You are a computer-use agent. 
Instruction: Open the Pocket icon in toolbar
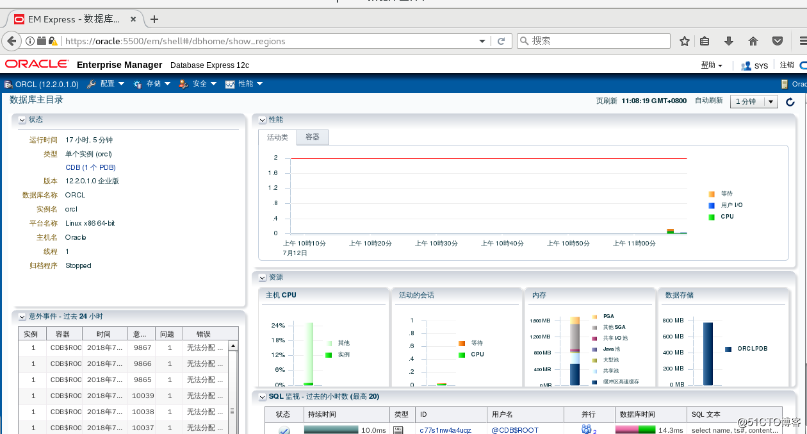778,41
